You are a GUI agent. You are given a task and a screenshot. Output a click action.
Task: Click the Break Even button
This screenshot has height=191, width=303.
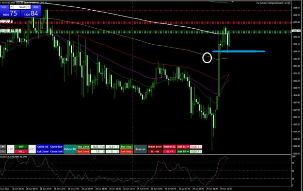[x=155, y=147]
